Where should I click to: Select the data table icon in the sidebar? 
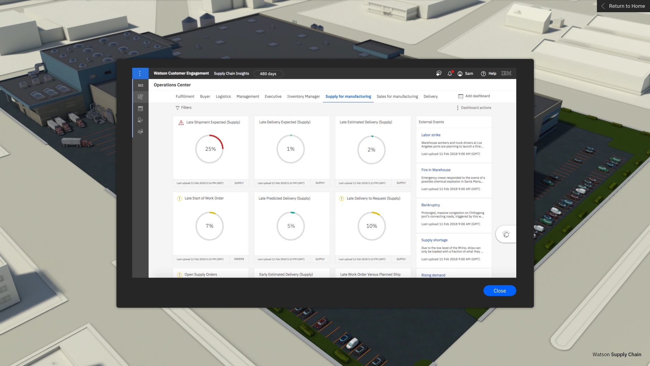pyautogui.click(x=140, y=108)
